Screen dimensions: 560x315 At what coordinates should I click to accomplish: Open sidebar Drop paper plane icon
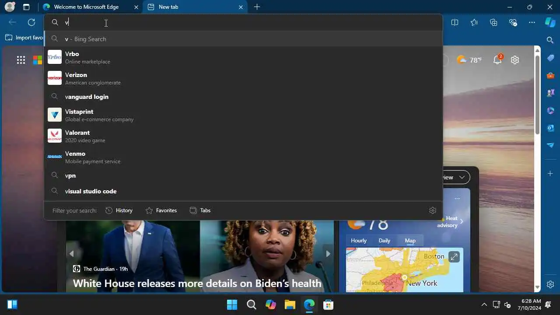point(550,145)
